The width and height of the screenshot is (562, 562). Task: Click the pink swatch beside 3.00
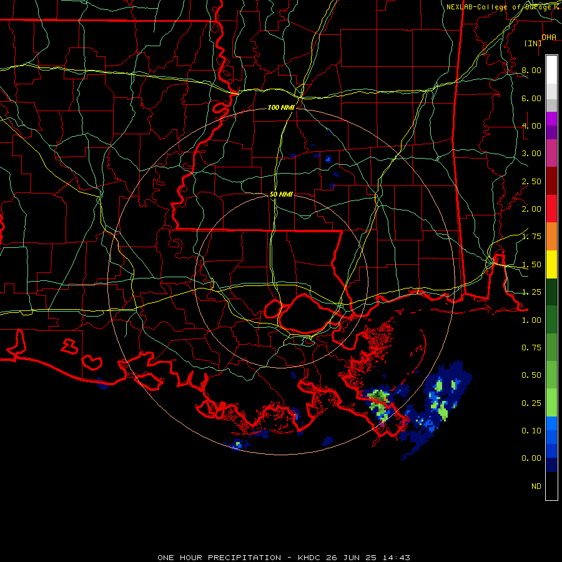(551, 154)
